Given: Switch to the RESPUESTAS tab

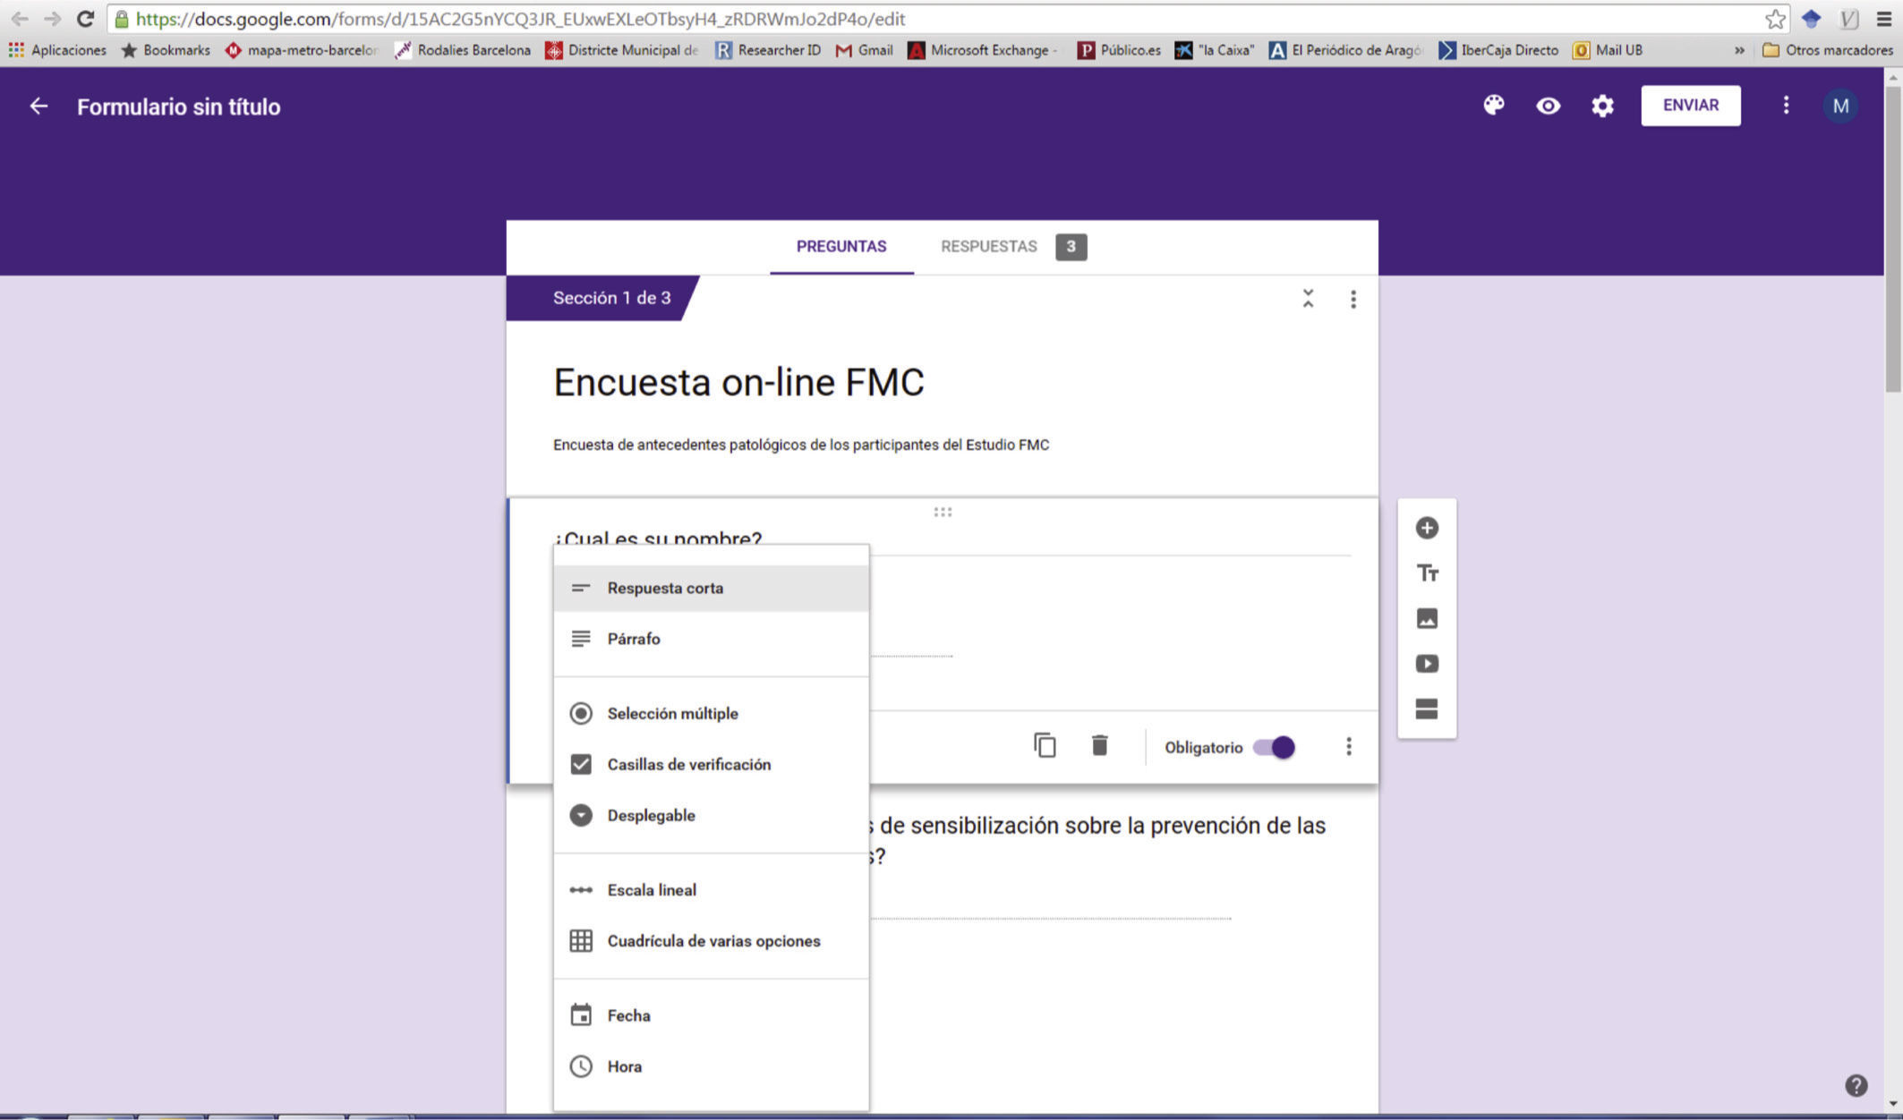Looking at the screenshot, I should point(988,246).
